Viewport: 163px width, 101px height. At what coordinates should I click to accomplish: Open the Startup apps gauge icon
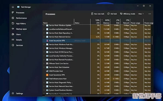click(13, 29)
